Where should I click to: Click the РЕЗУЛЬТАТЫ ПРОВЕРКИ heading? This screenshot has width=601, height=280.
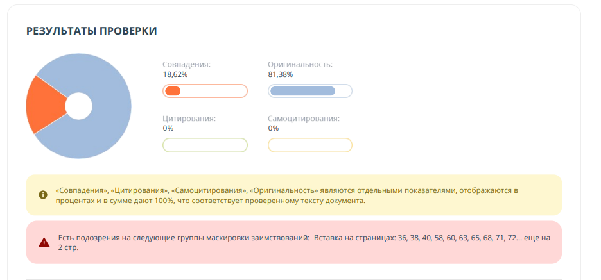coord(92,31)
